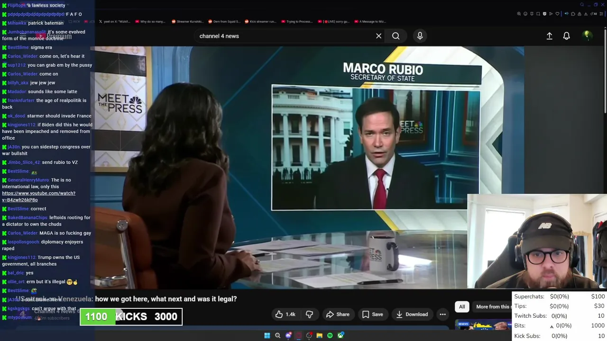Click username BakedBananaChips in chat

tap(28, 217)
